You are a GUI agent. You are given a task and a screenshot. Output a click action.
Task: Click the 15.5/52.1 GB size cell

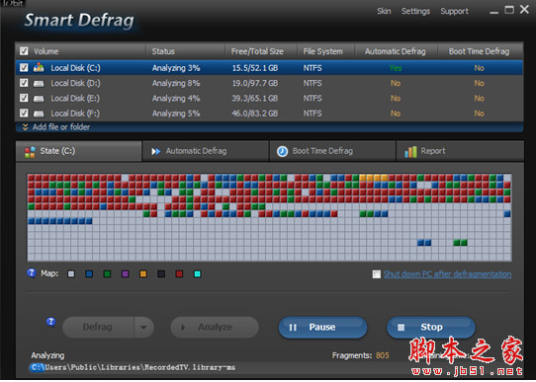255,68
